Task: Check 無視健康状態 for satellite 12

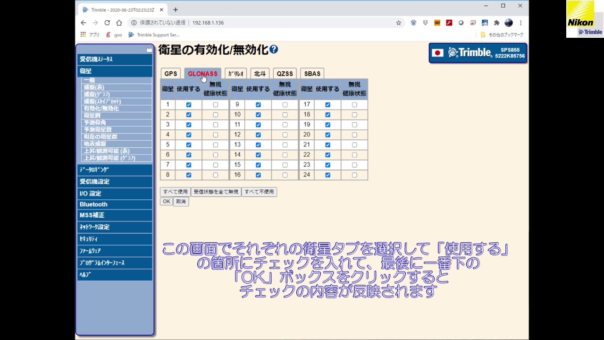Action: [x=285, y=135]
